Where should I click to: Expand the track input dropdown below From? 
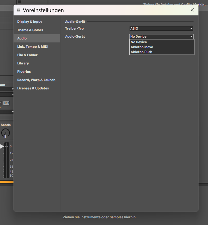[7, 89]
